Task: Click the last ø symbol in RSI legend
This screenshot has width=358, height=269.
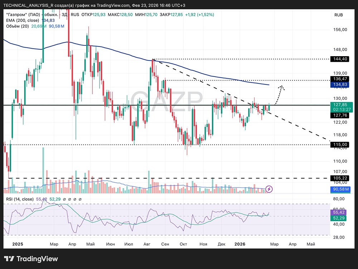Action: [80, 199]
